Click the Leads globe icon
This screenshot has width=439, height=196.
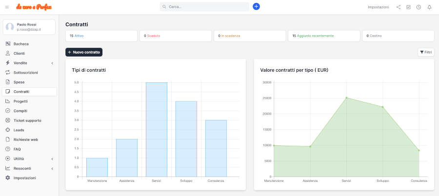coord(8,130)
